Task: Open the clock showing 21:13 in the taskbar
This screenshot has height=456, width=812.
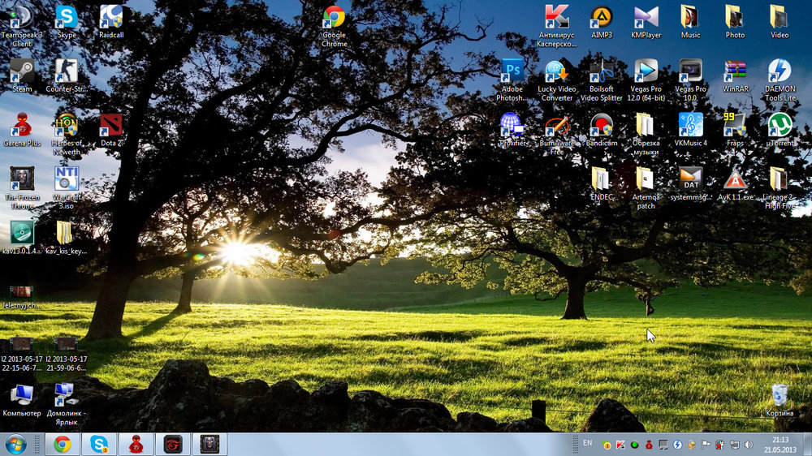Action: click(x=780, y=444)
